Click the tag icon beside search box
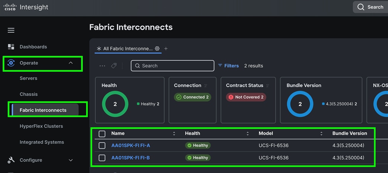Screen dimensions: 388x173 pyautogui.click(x=114, y=66)
